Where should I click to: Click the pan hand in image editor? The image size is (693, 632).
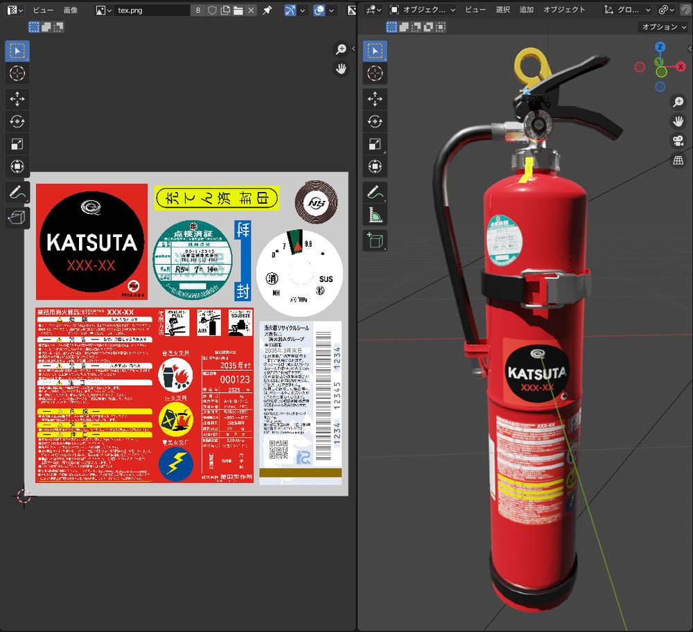coord(341,69)
